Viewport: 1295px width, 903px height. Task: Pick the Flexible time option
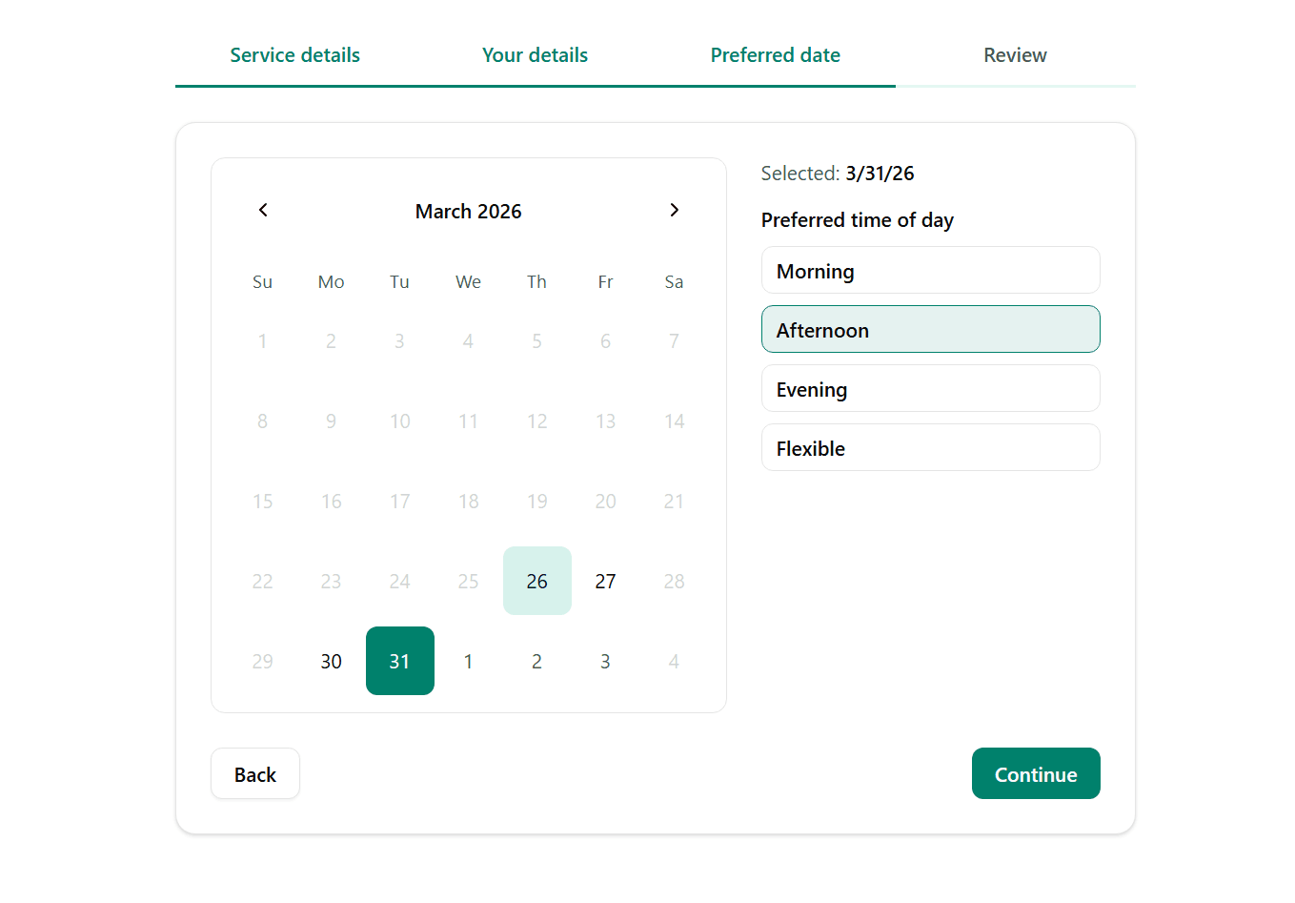tap(930, 447)
